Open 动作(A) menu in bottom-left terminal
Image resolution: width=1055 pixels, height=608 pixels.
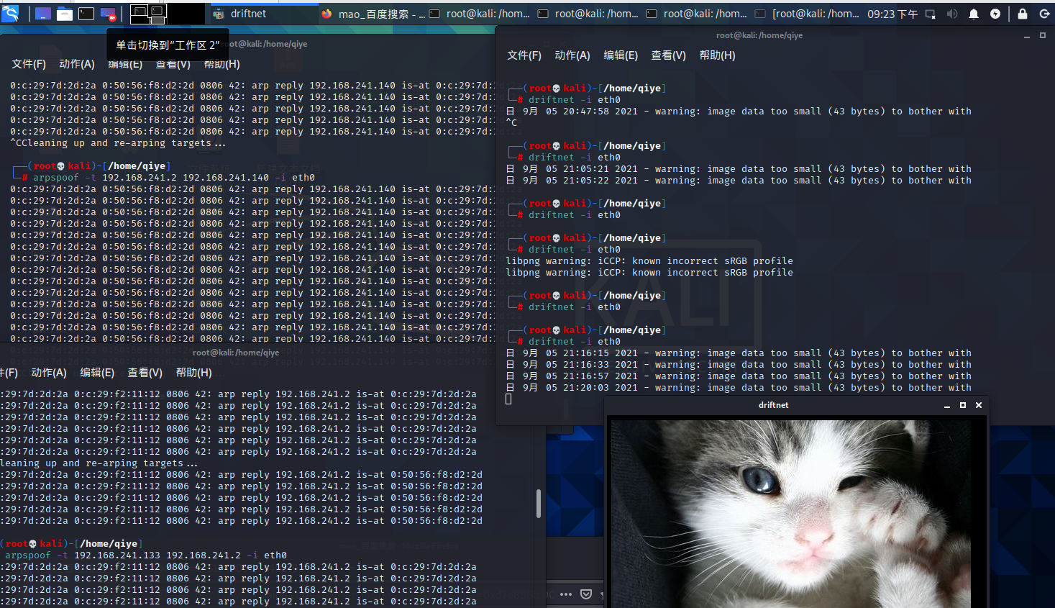49,373
